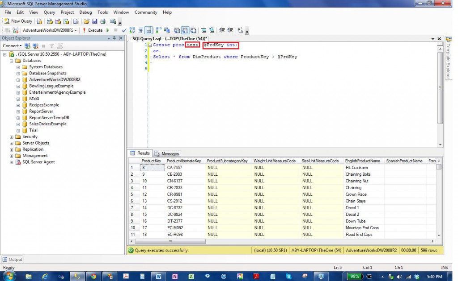Open the Query menu
This screenshot has width=458, height=281.
(49, 12)
